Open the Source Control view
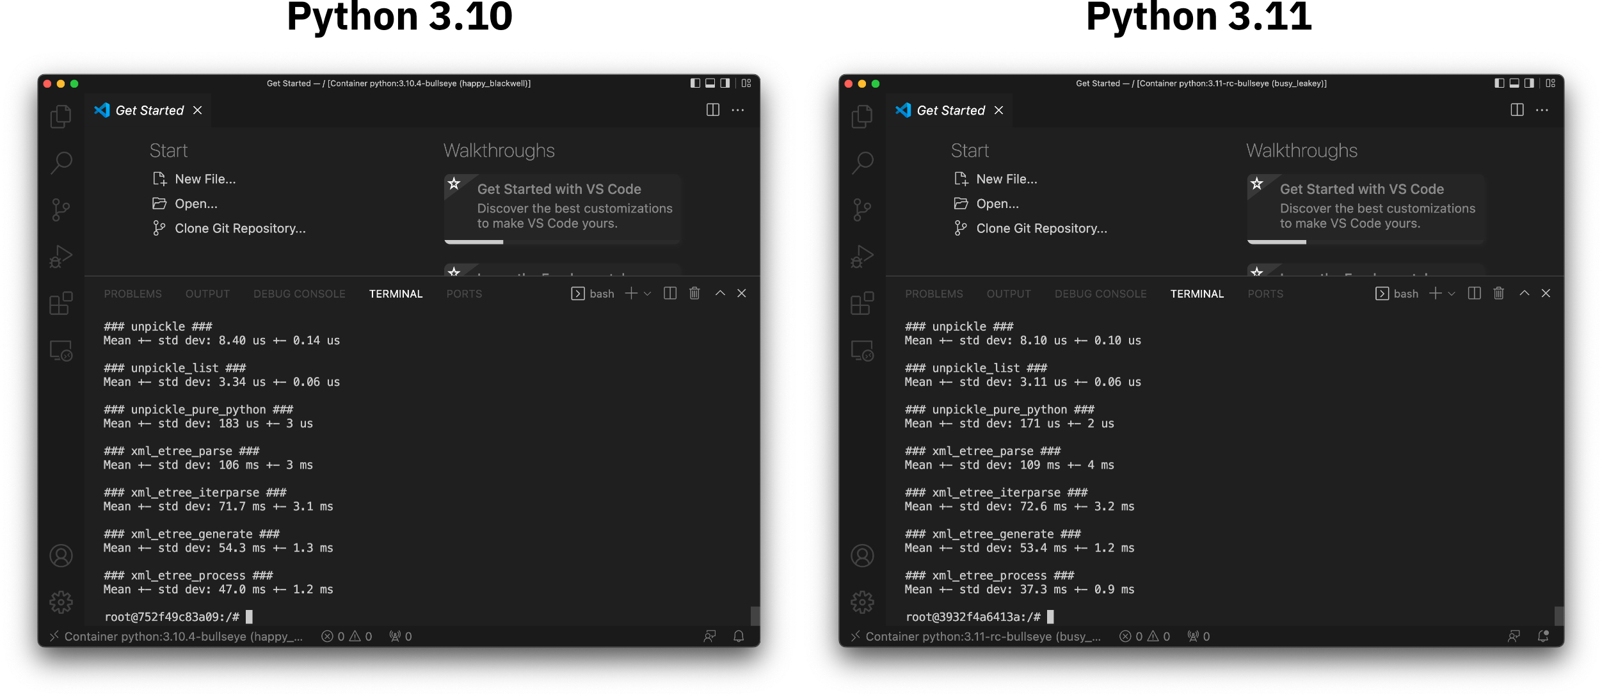The height and width of the screenshot is (697, 1602). click(61, 209)
